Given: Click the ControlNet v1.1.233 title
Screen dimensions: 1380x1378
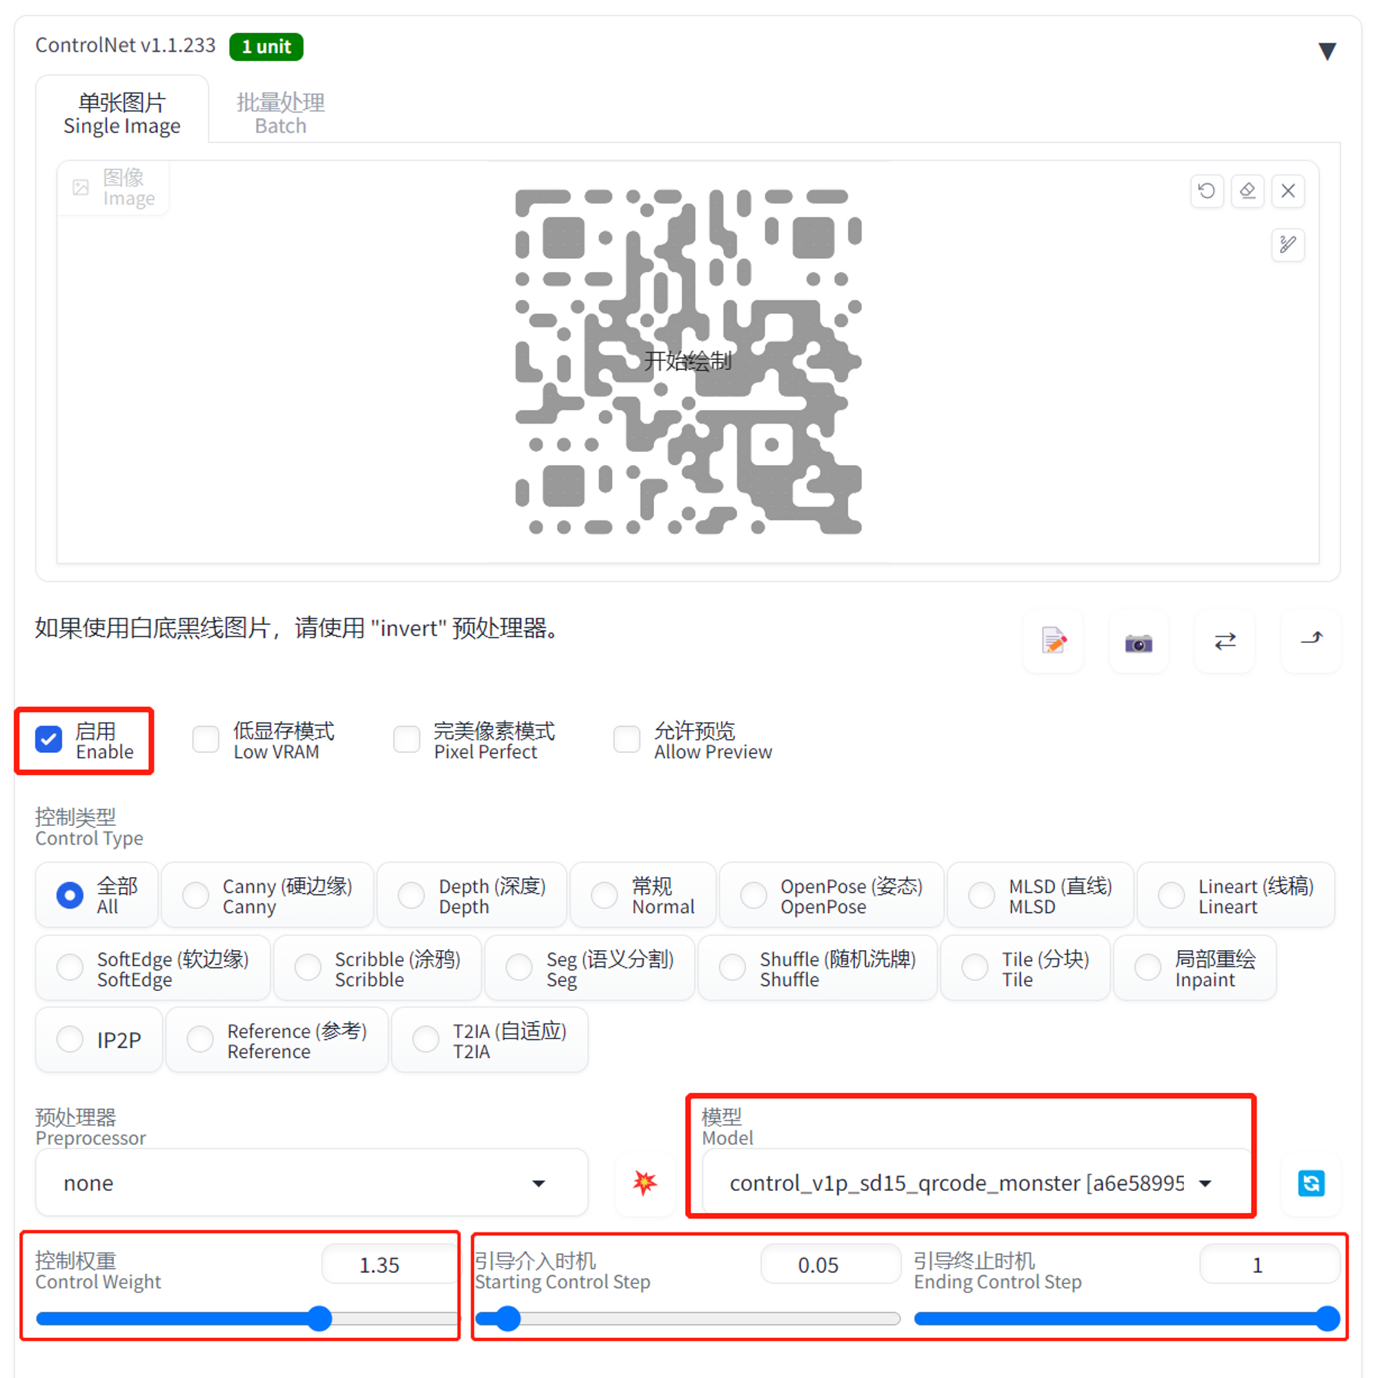Looking at the screenshot, I should coord(126,45).
